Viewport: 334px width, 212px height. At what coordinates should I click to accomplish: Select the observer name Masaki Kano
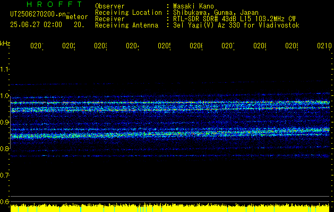coord(193,6)
